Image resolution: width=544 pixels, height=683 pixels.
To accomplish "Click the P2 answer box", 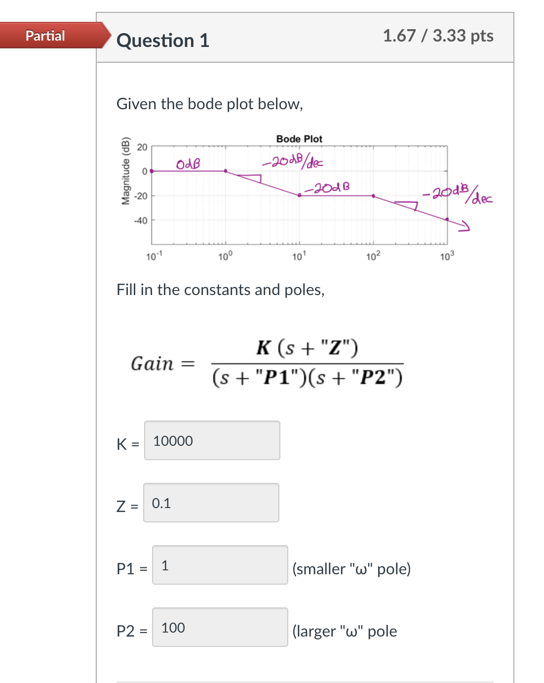I will click(220, 628).
